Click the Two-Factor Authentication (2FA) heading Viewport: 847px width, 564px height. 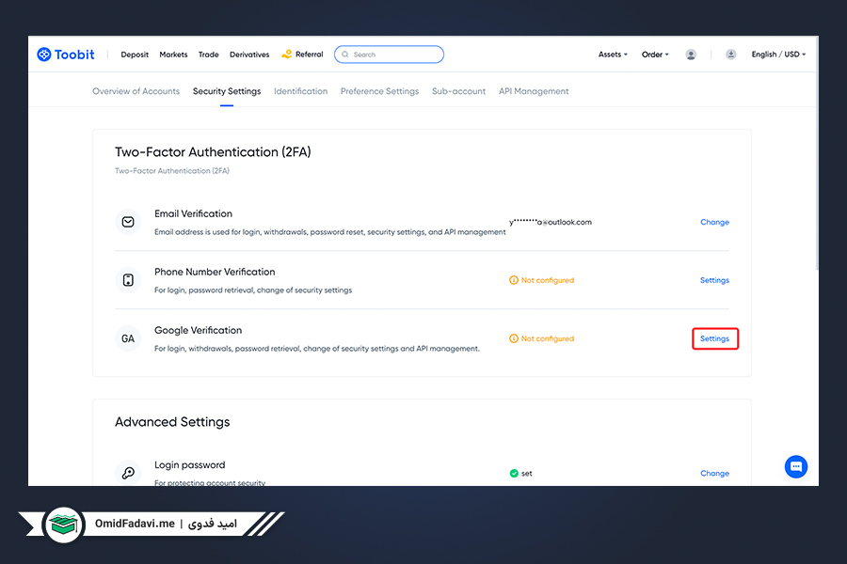[x=213, y=152]
